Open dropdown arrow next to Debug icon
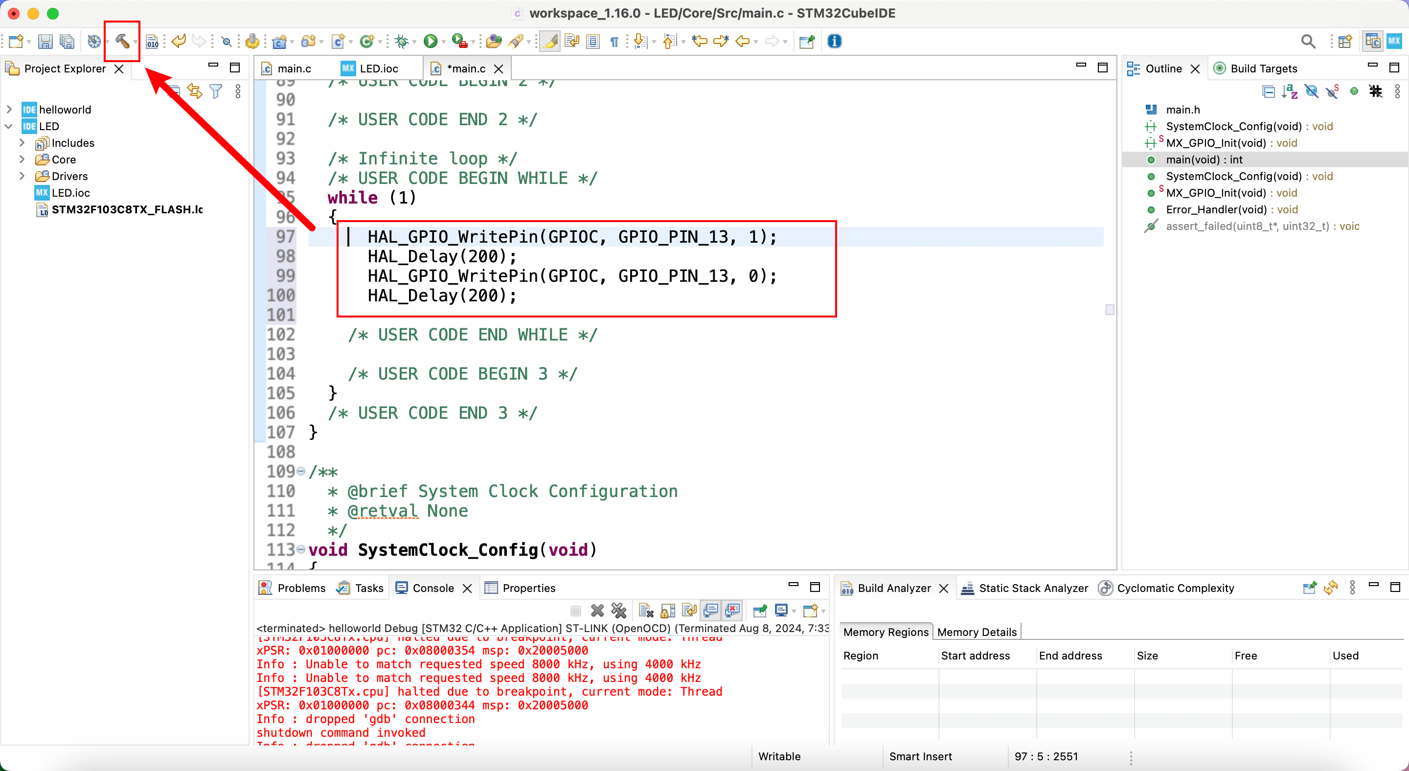This screenshot has width=1409, height=771. [414, 42]
